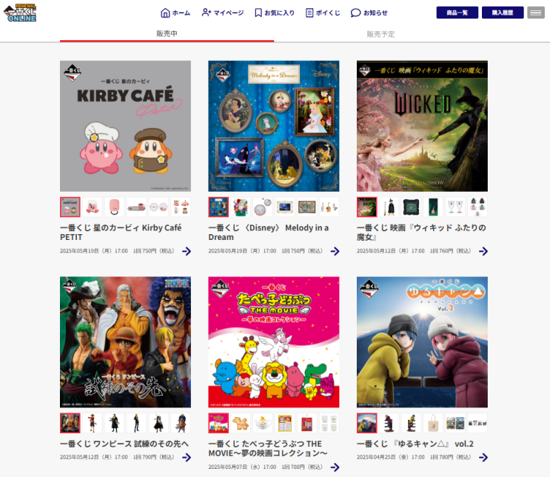550x477 pixels.
Task: Select One Piece Zoro figure thumbnail
Action: tap(114, 423)
